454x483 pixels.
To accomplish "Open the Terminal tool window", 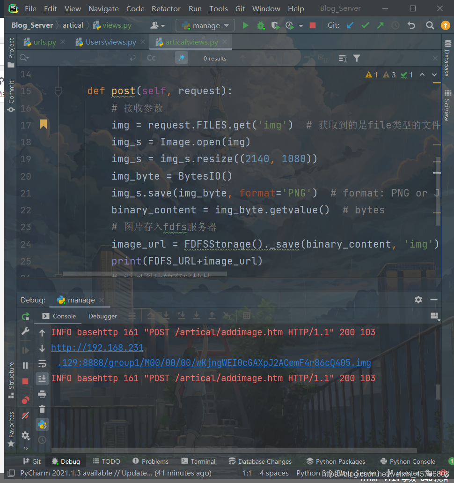I will 198,461.
